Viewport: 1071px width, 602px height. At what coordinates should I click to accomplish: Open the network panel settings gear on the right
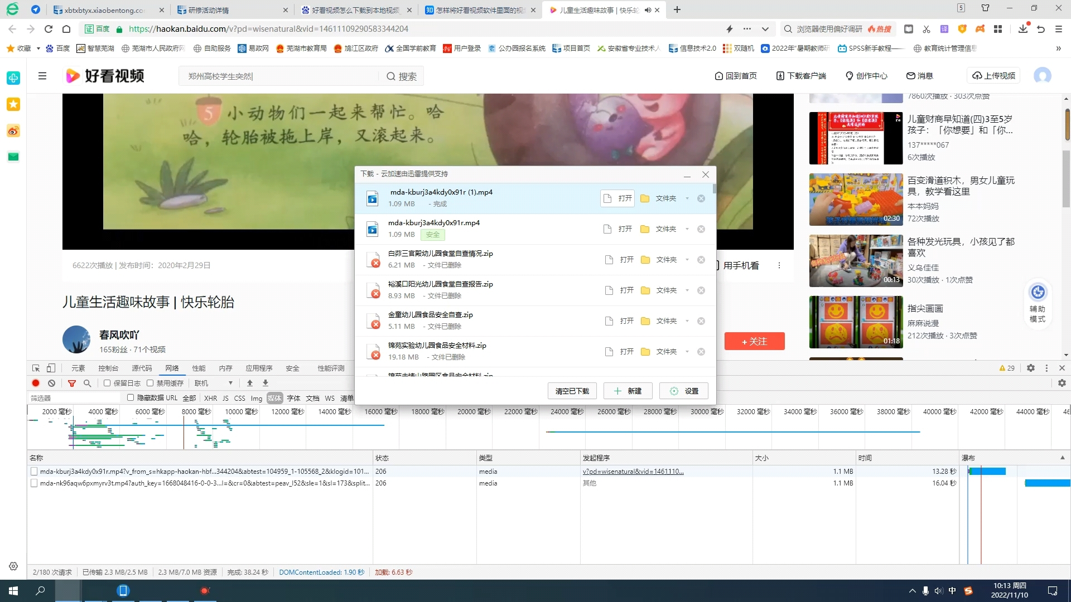tap(1062, 383)
